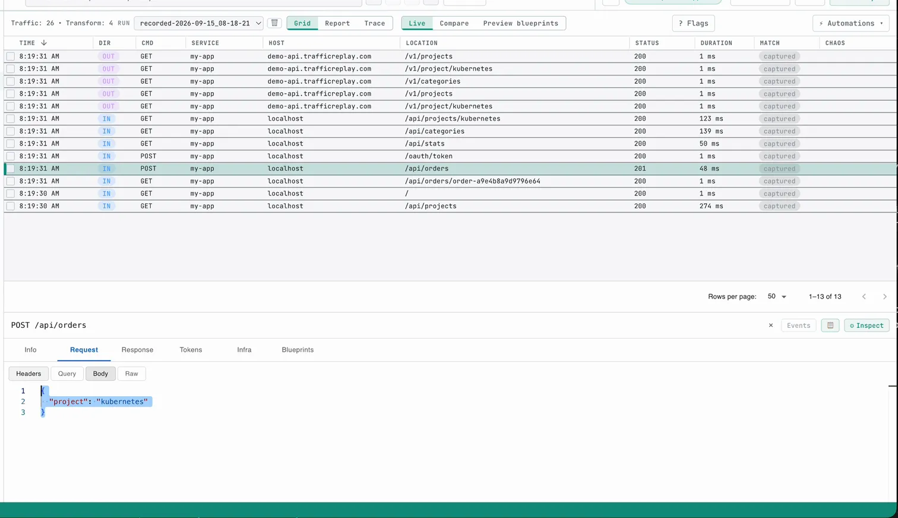Expand the Automations dropdown
Image resolution: width=898 pixels, height=518 pixels.
coord(851,23)
